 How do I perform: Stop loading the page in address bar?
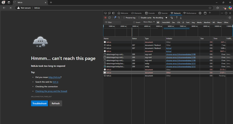pos(11,8)
